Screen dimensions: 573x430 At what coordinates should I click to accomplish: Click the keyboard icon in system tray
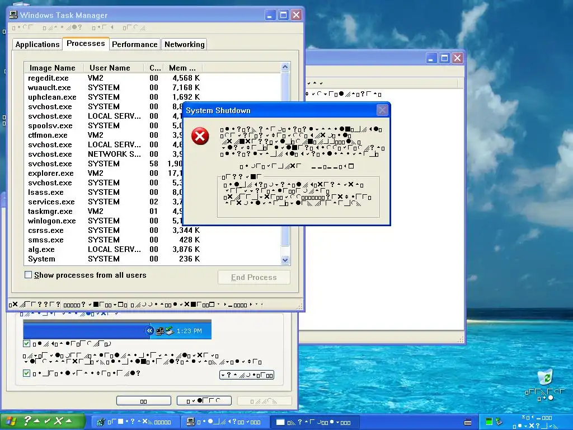pyautogui.click(x=468, y=422)
